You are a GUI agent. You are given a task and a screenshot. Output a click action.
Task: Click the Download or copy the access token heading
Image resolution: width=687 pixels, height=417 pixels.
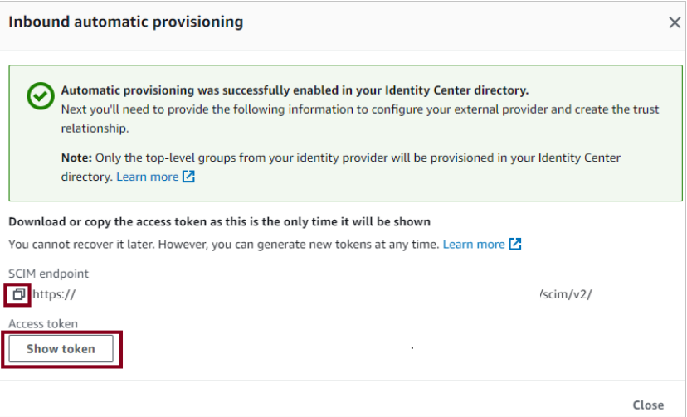coord(219,222)
